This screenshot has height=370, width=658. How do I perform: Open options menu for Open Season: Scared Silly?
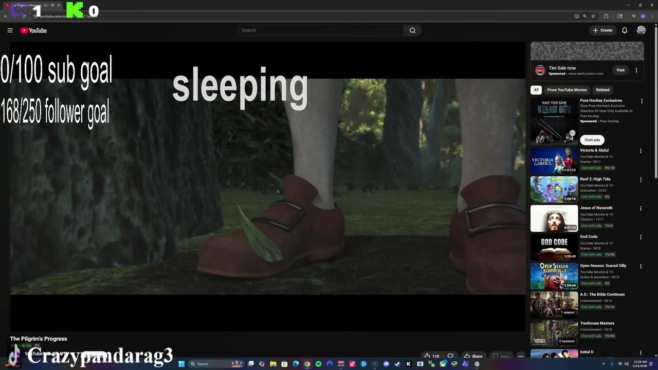coord(641,266)
